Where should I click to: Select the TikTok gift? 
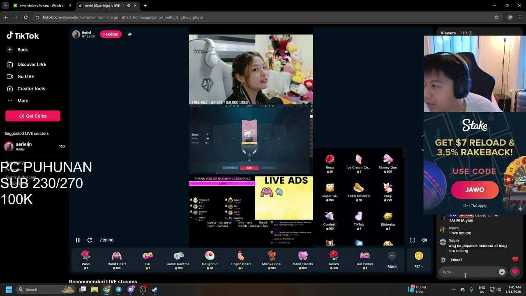pos(359,221)
